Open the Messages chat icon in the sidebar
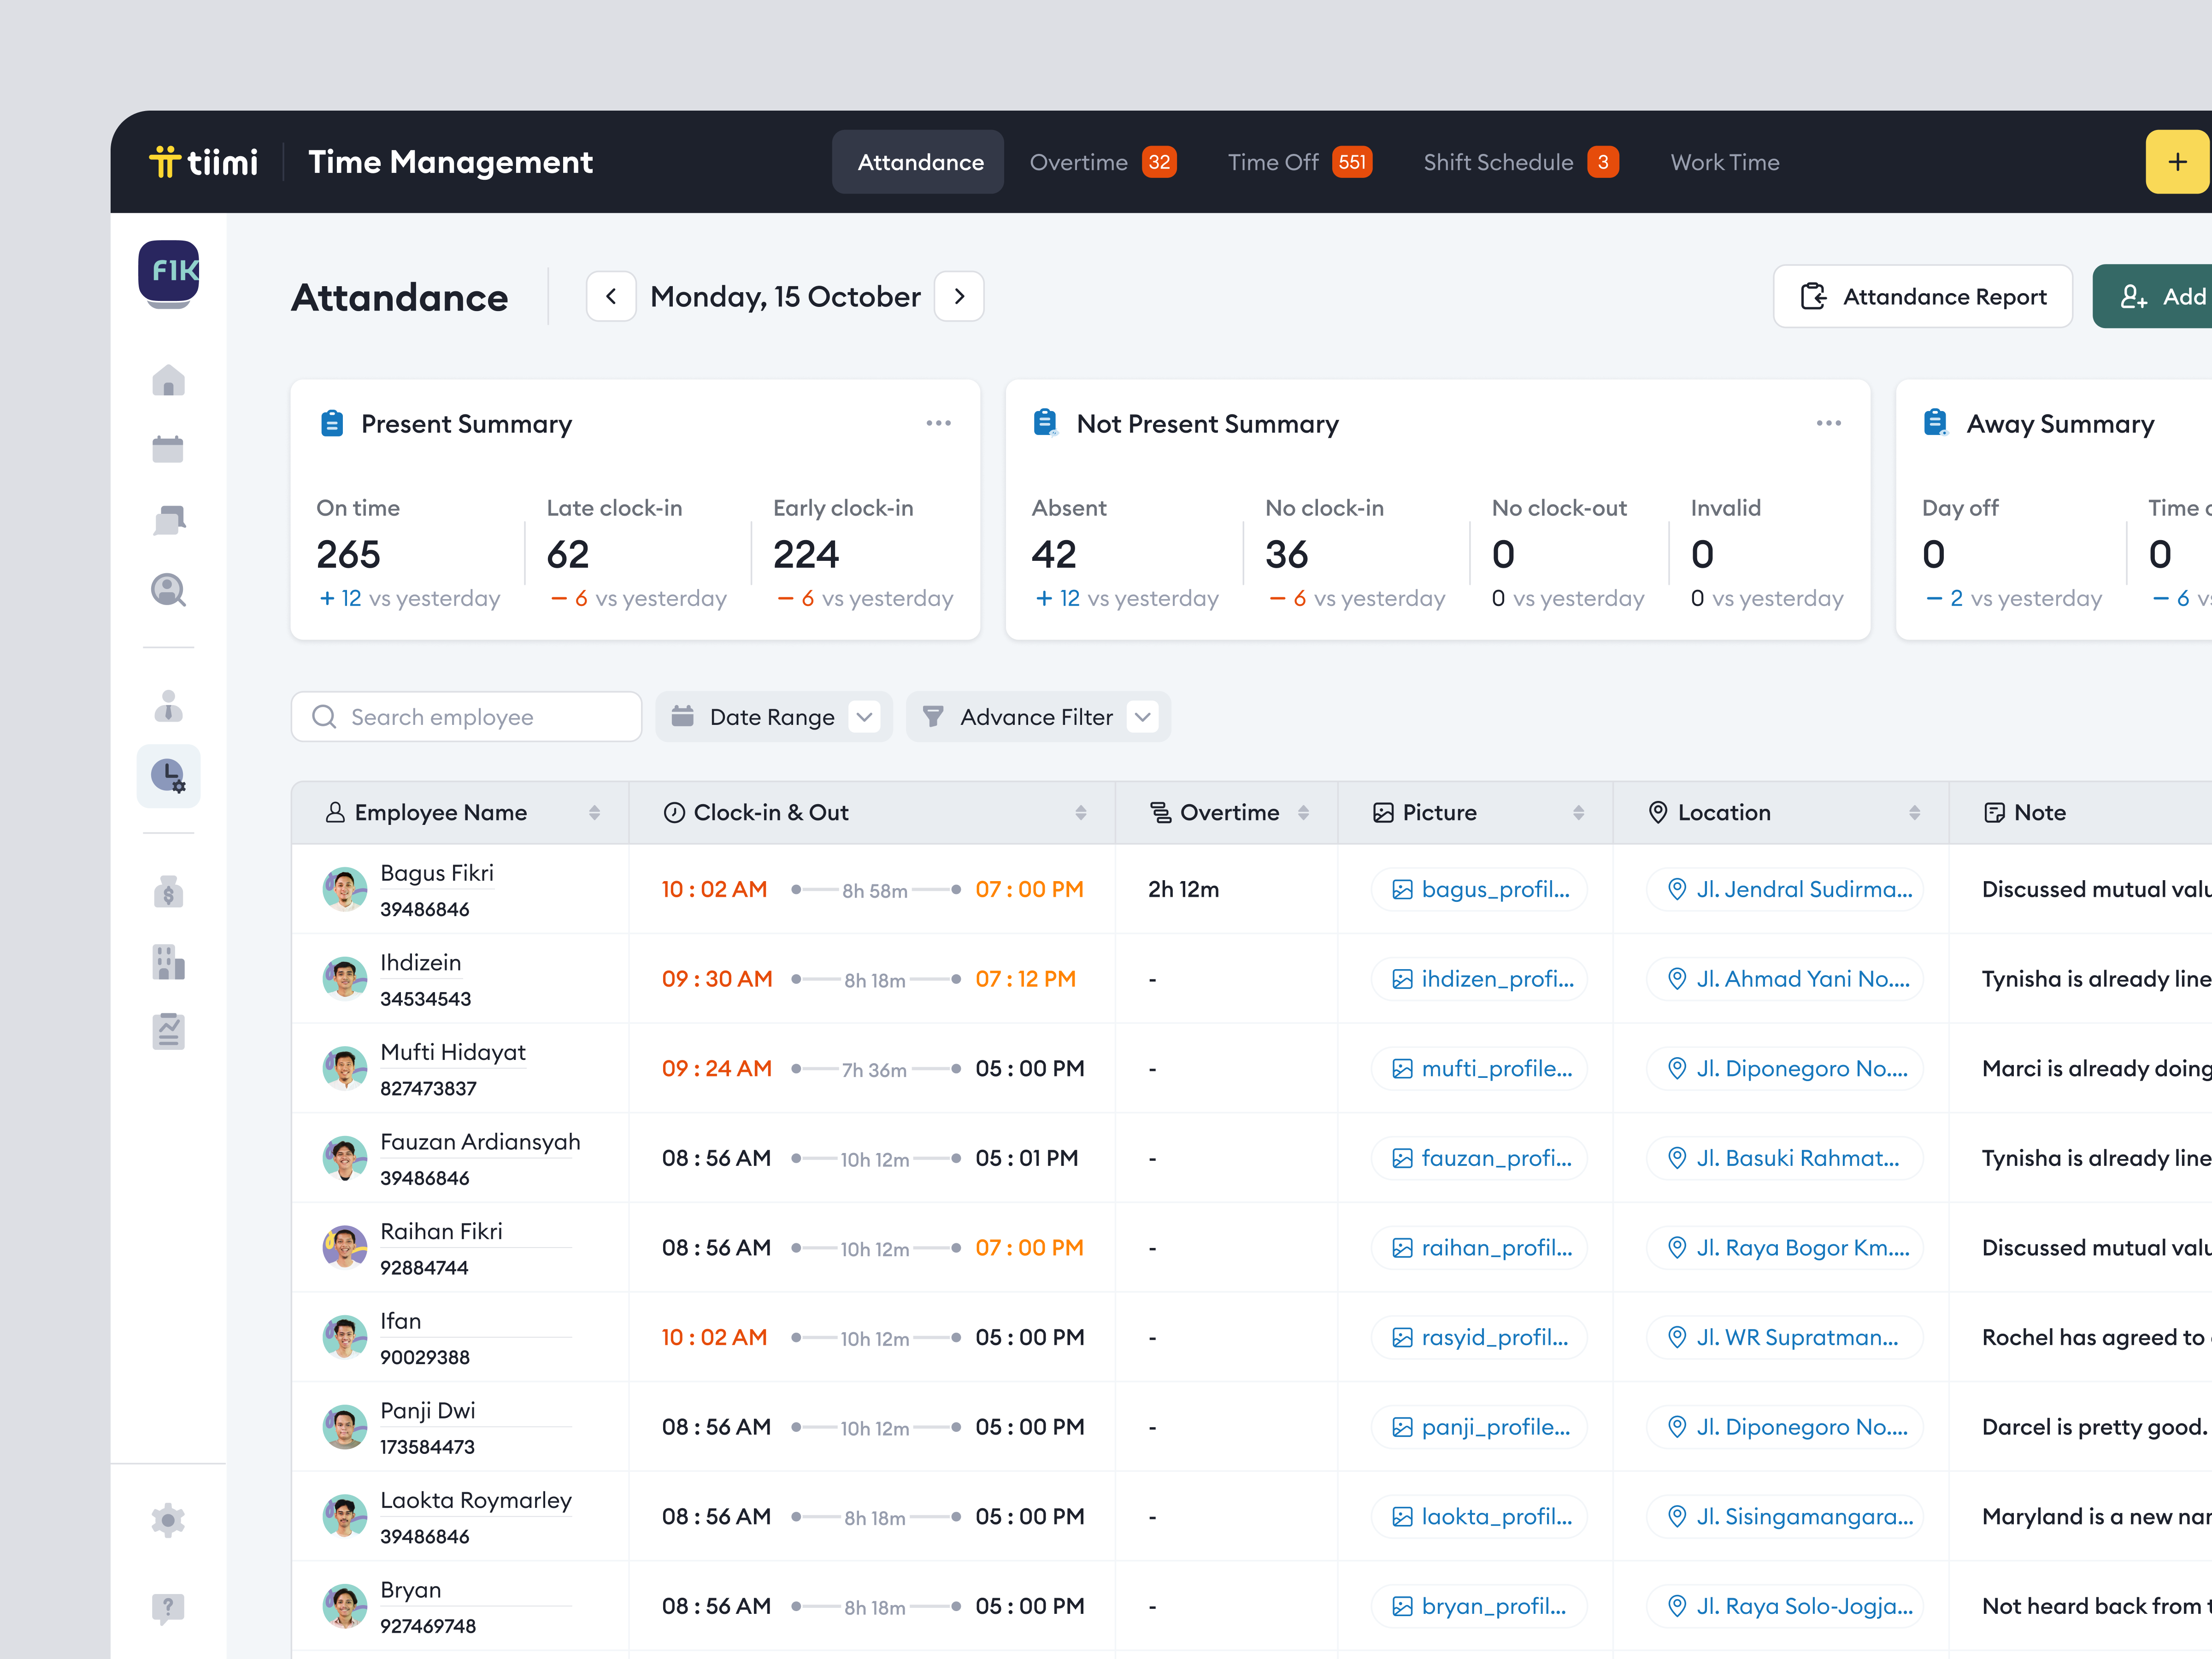2212x1659 pixels. (168, 519)
